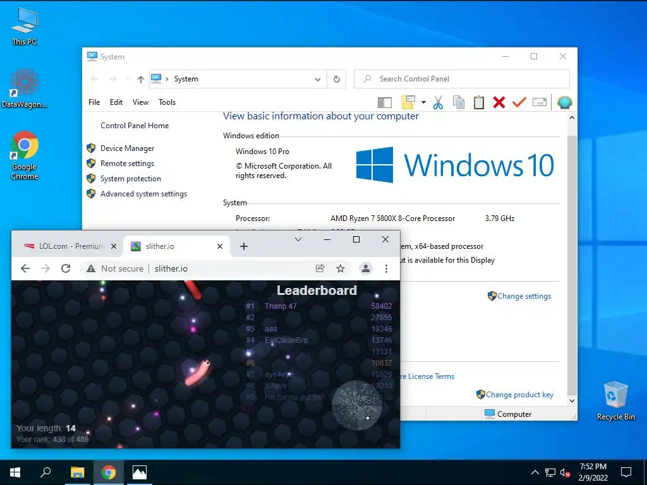Open the Tools menu in System window

click(167, 102)
